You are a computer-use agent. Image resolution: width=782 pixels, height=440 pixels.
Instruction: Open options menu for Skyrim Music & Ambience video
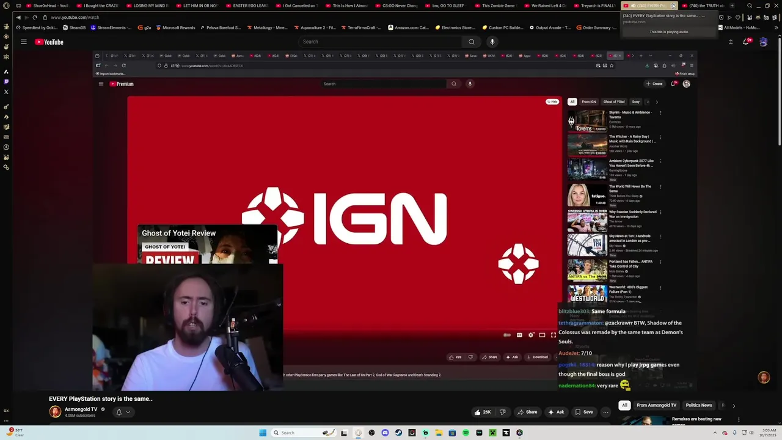click(x=660, y=112)
